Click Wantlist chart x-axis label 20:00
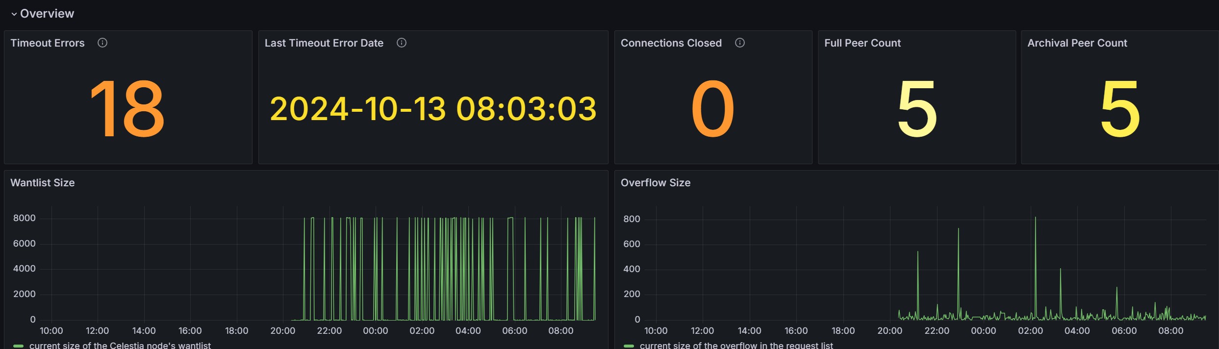Viewport: 1219px width, 349px height. (x=283, y=331)
